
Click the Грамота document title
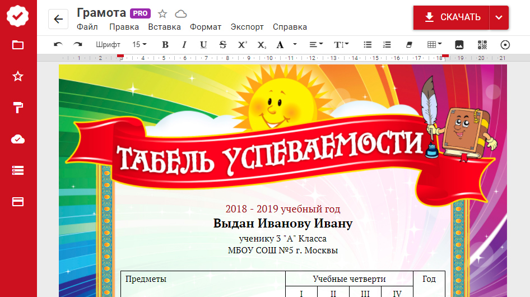(x=101, y=13)
